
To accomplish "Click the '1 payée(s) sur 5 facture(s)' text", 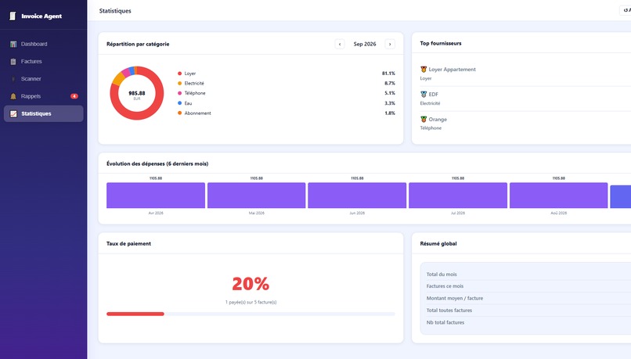I will [251, 302].
